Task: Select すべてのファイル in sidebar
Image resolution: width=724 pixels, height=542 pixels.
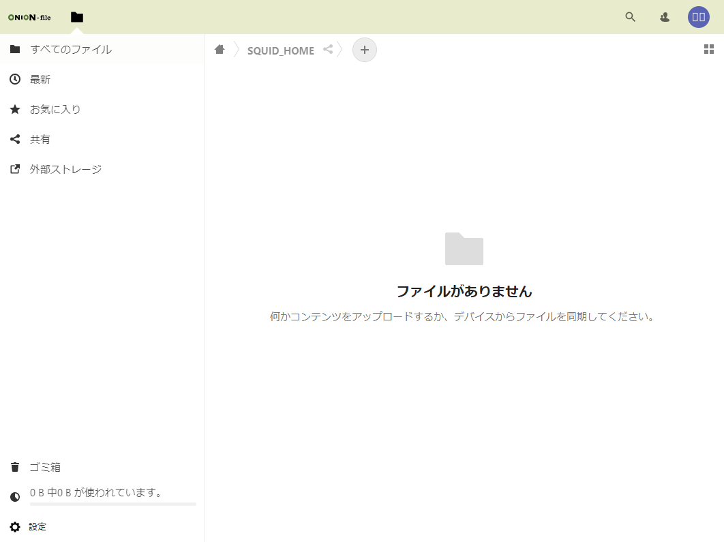Action: [71, 49]
